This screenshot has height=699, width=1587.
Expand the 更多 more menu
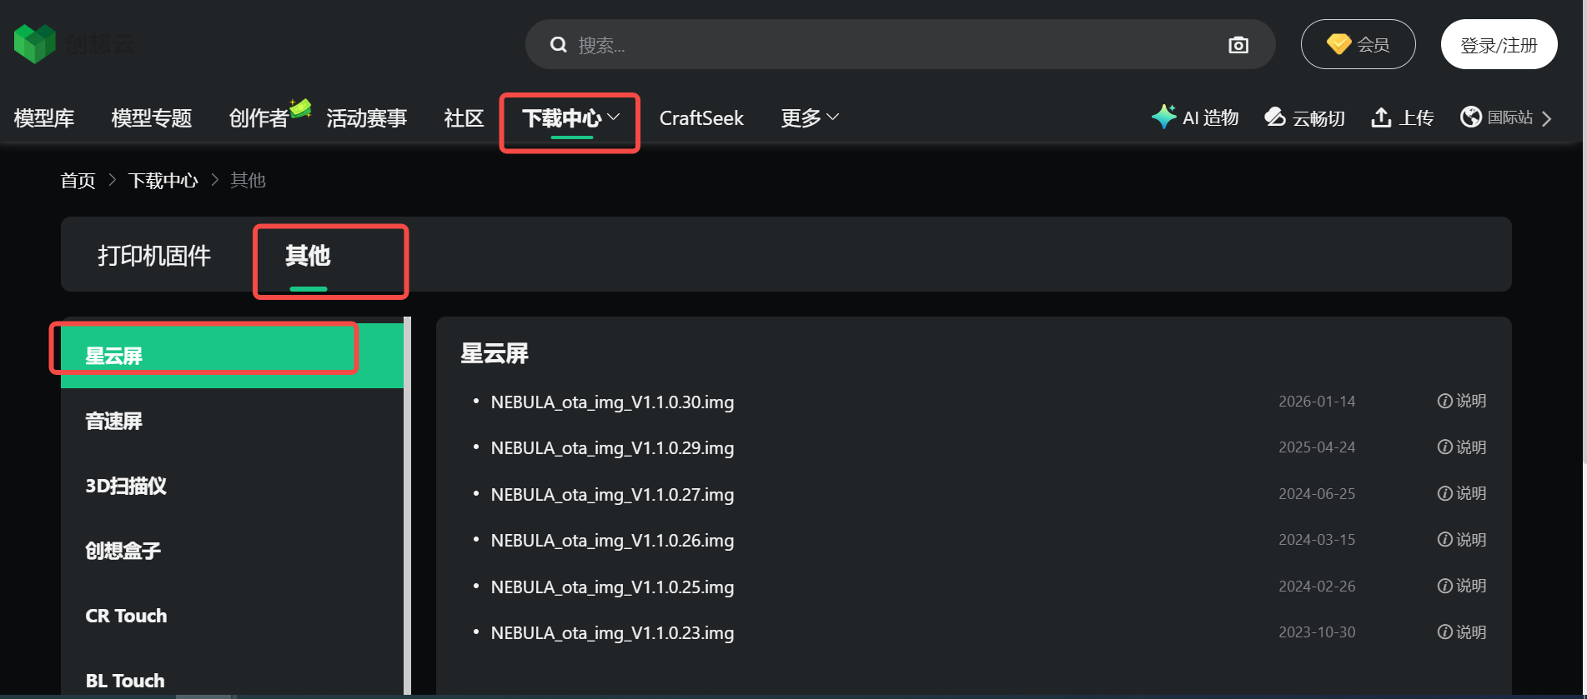click(x=810, y=118)
